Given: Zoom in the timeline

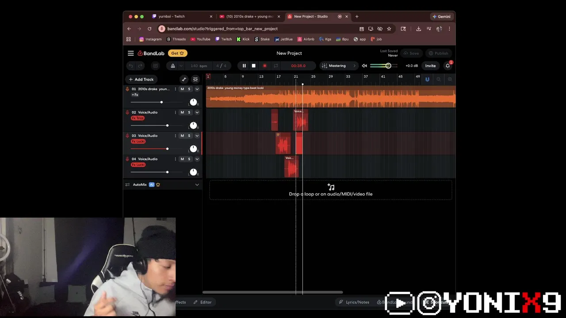Looking at the screenshot, I should click(450, 79).
